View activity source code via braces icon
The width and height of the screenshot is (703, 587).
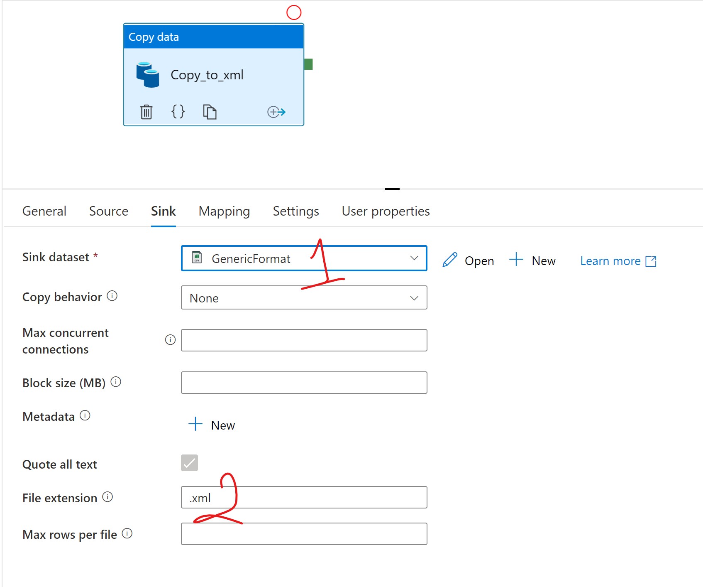(178, 111)
